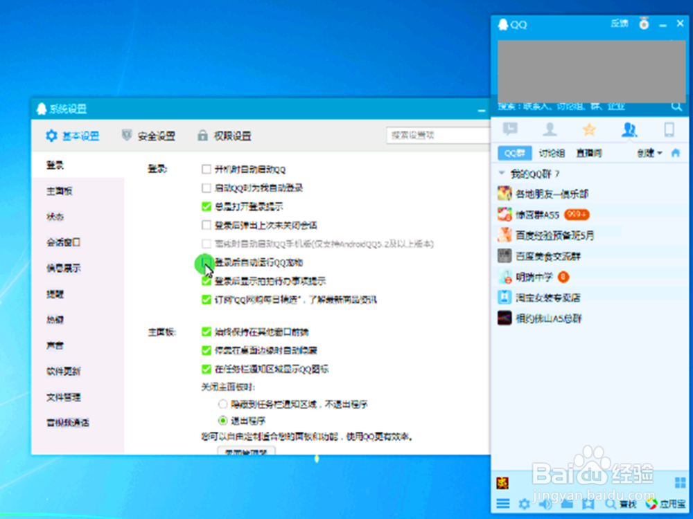Viewport: 693px width, 519px height.
Task: Switch to 安全设置 tab
Action: coord(148,136)
